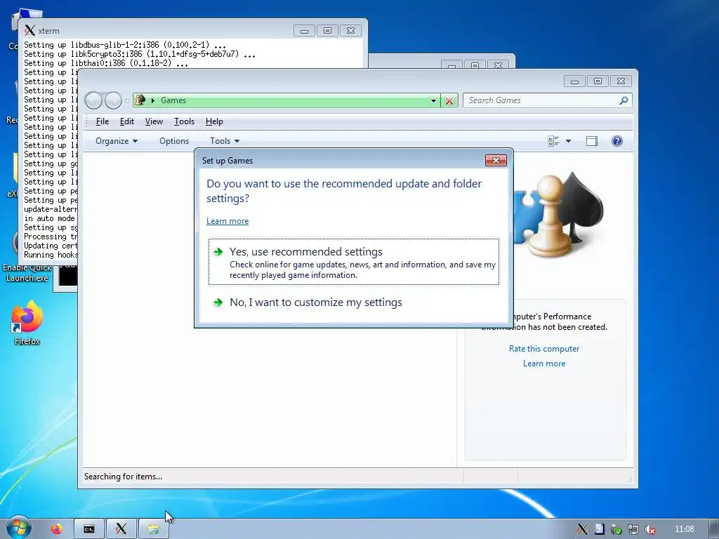Click the address bar breadcrumb arrow
This screenshot has height=539, width=719.
click(x=152, y=100)
